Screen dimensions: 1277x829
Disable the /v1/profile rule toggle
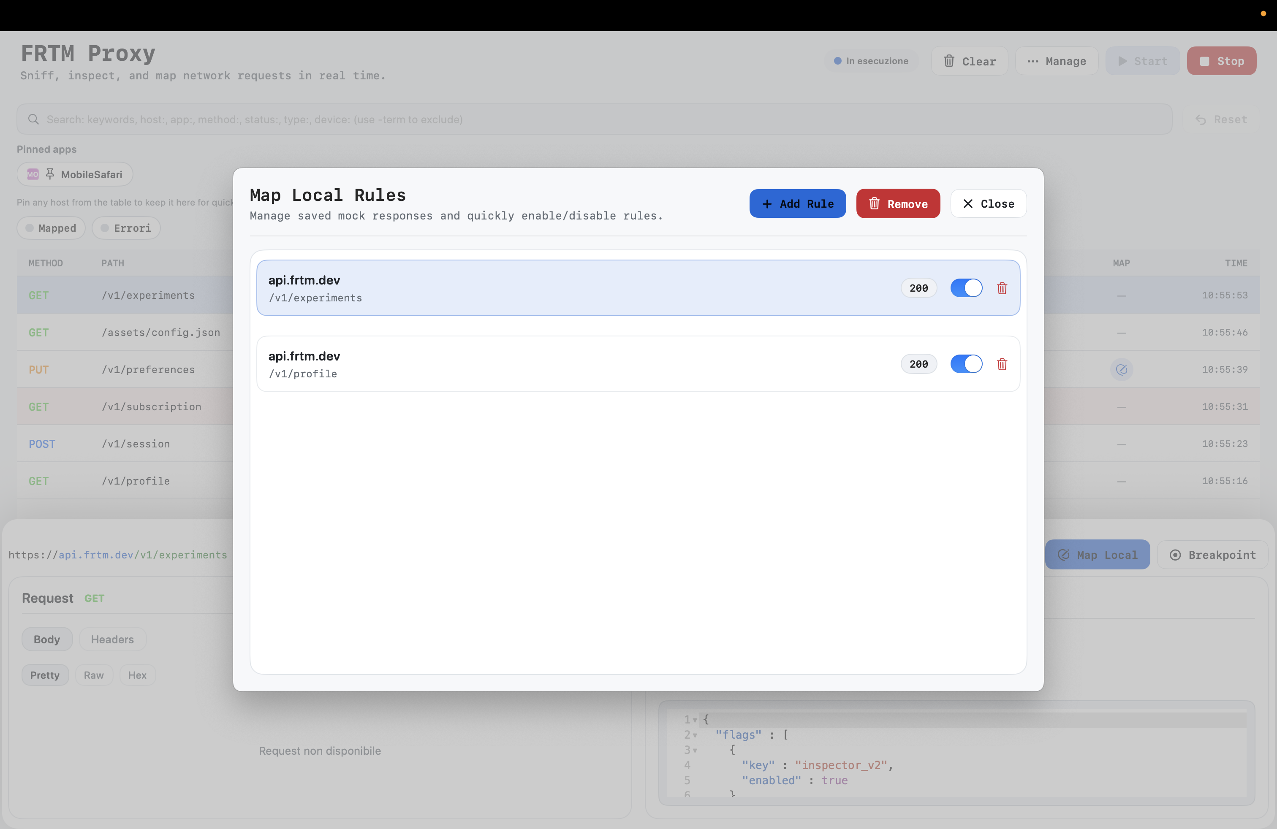point(966,364)
